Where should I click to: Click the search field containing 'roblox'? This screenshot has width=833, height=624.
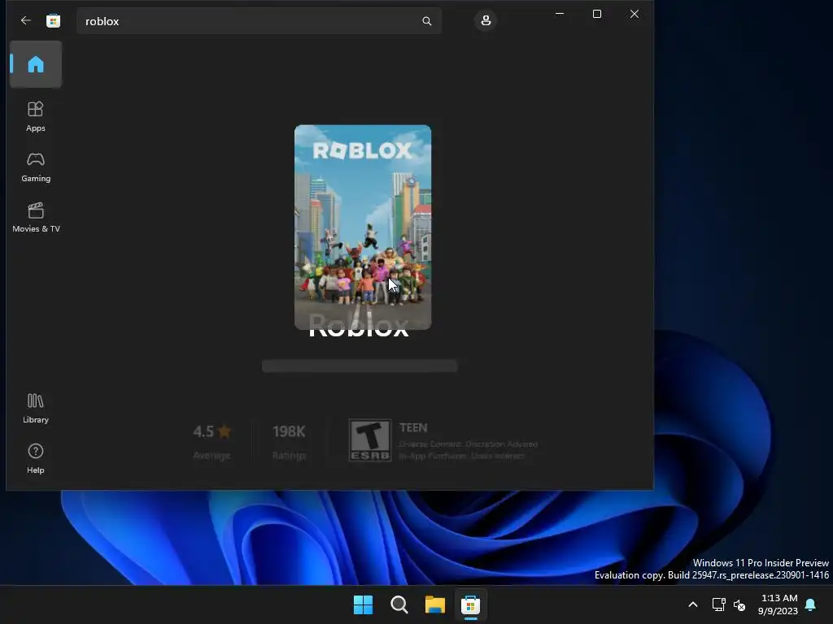259,20
